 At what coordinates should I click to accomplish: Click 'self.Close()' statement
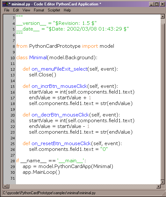42,75
